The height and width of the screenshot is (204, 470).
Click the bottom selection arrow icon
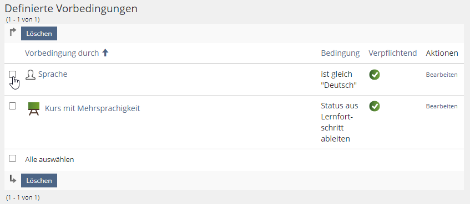[x=13, y=179]
